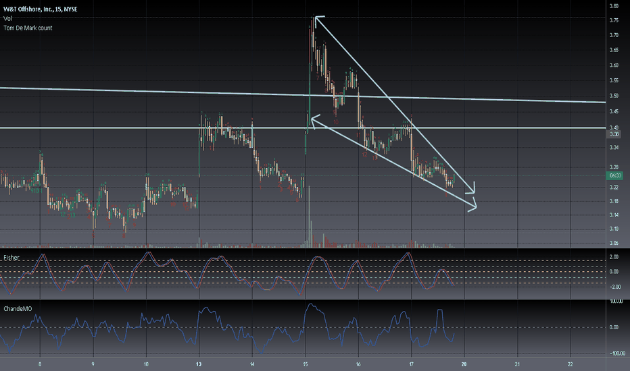Click the 3.80 value on the price axis
Screen dimensions: 630x371
pyautogui.click(x=614, y=6)
